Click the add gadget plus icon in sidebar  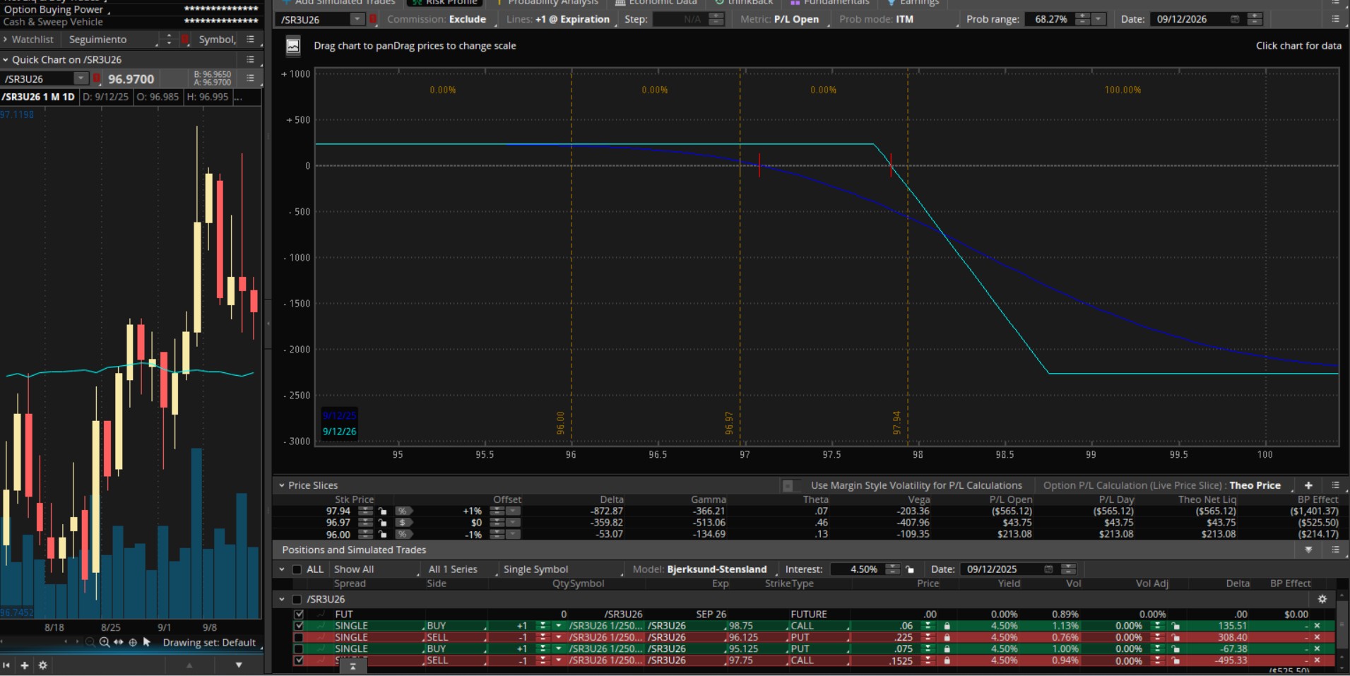(25, 665)
